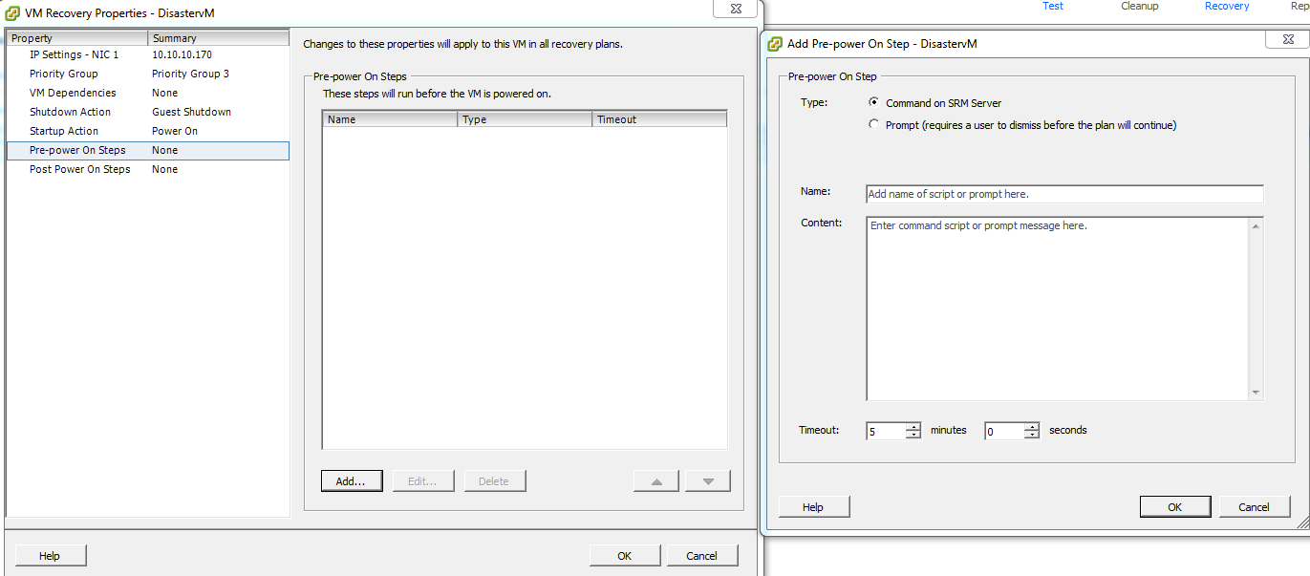Switch to the Cleanup tab
The width and height of the screenshot is (1310, 576).
(1139, 6)
